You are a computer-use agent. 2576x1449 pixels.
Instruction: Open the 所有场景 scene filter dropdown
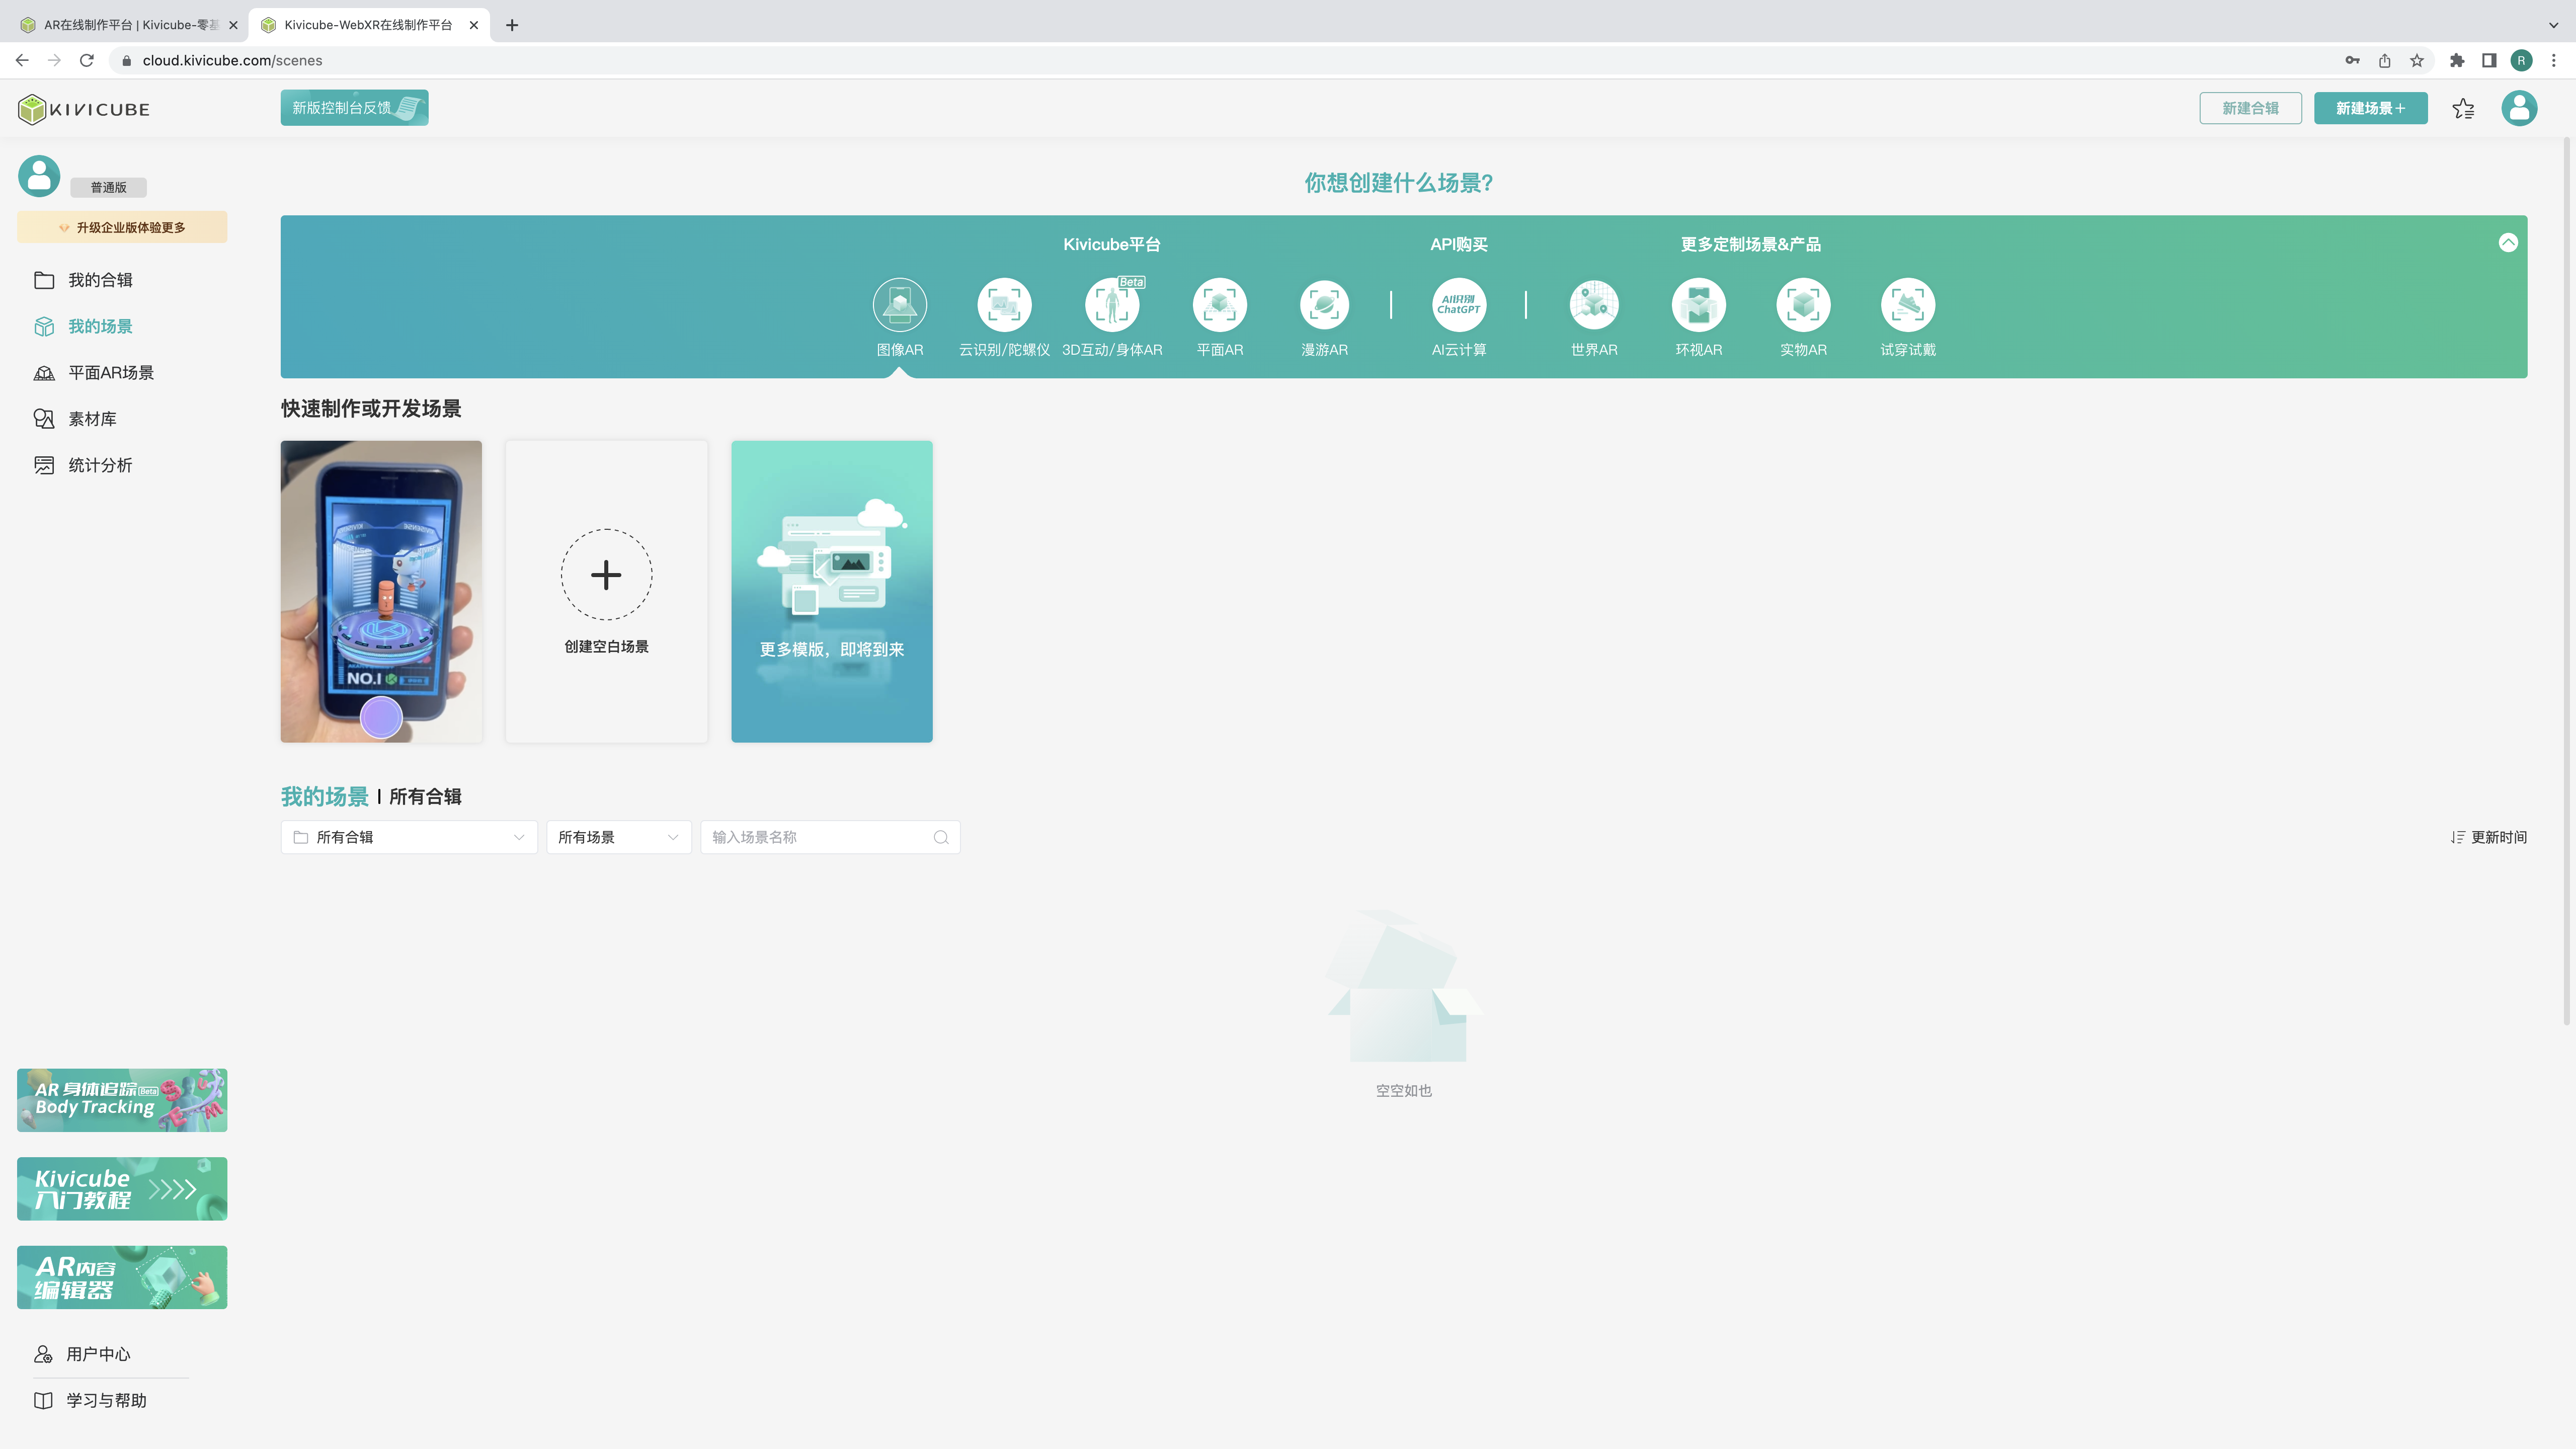(x=618, y=837)
